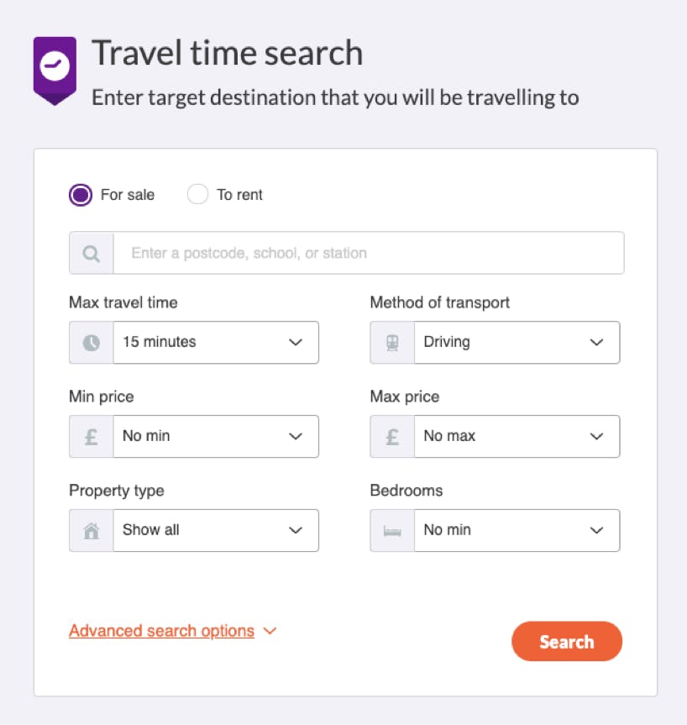The image size is (687, 725).
Task: Click the £ icon next to Max price
Action: click(391, 436)
